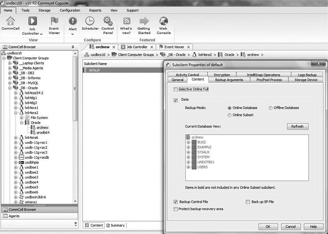328x234 pixels.
Task: Click the browser tree scroll-up arrow
Action: 75,53
